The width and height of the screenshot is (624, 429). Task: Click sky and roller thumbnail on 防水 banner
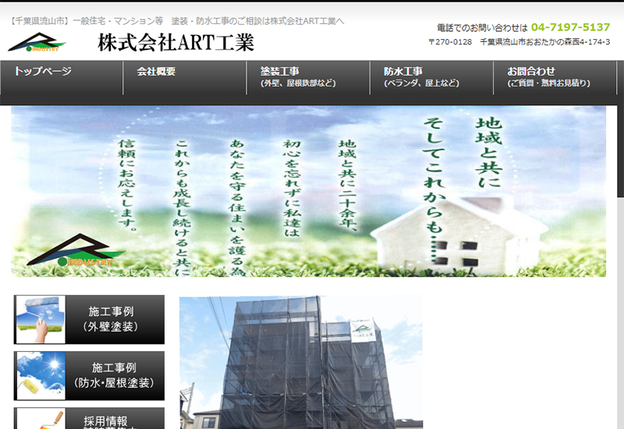coord(41,376)
